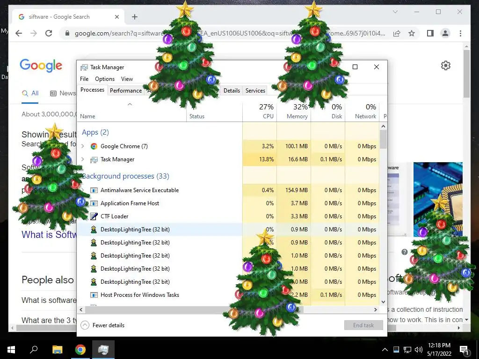Select the CTF Loader process row
Image resolution: width=479 pixels, height=359 pixels.
coord(228,216)
